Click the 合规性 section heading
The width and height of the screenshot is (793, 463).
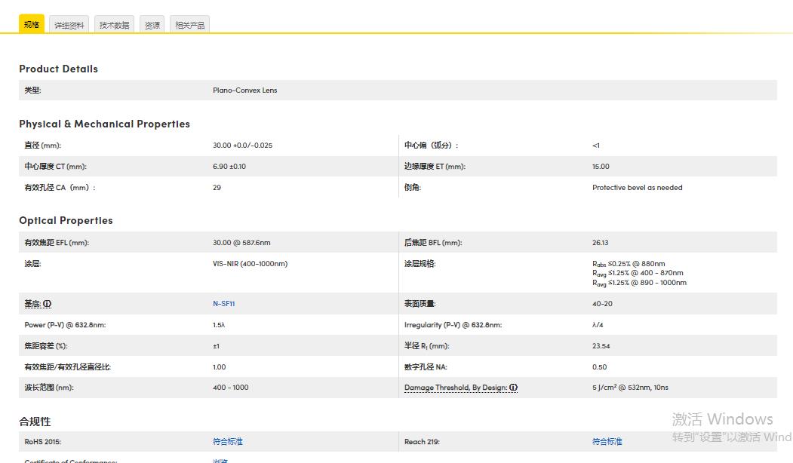35,422
